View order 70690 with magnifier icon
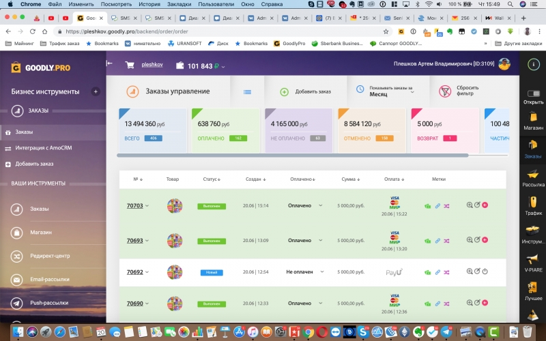The image size is (546, 341). coord(470,303)
